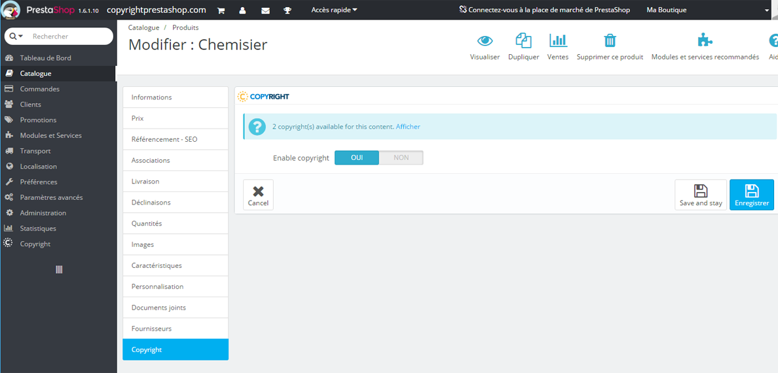Open the search filter dropdown arrow

tap(16, 36)
